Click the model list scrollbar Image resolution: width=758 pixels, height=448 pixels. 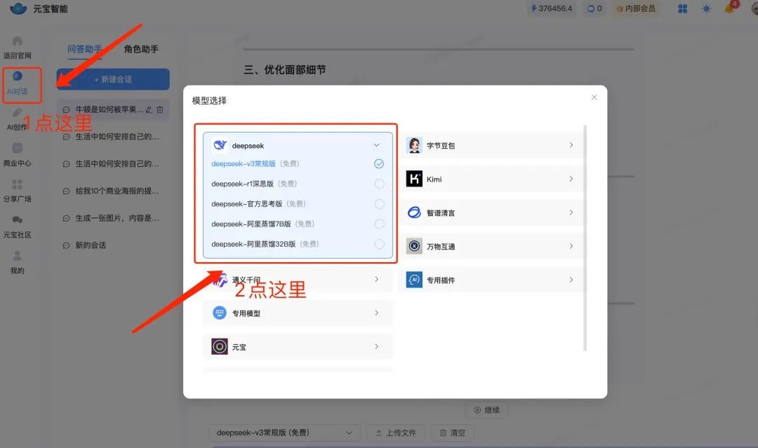click(x=585, y=238)
